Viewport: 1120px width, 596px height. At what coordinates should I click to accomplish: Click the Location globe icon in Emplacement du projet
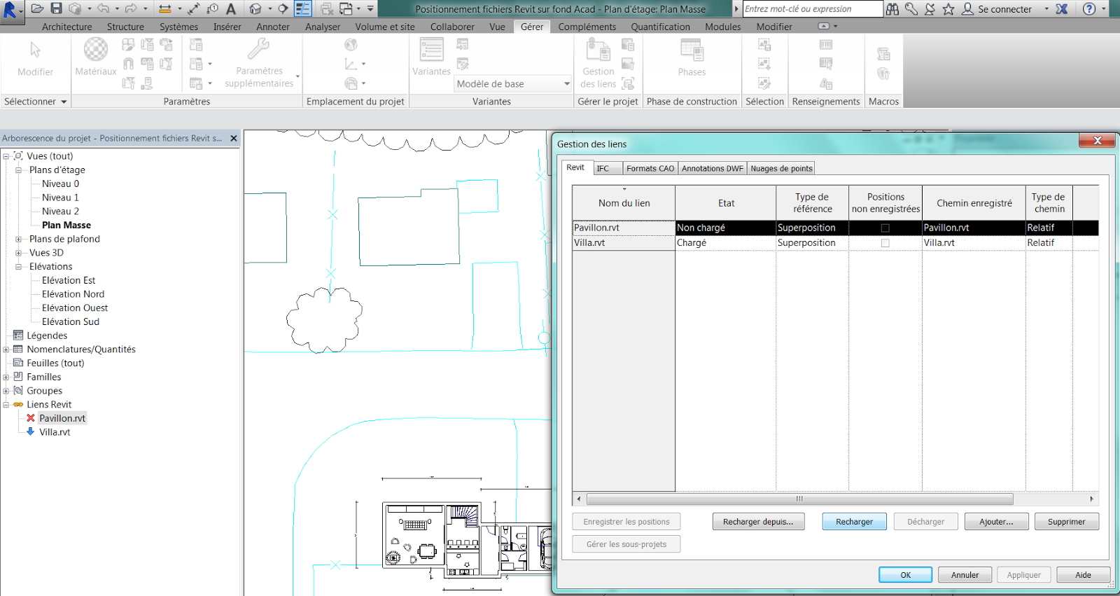click(x=351, y=45)
